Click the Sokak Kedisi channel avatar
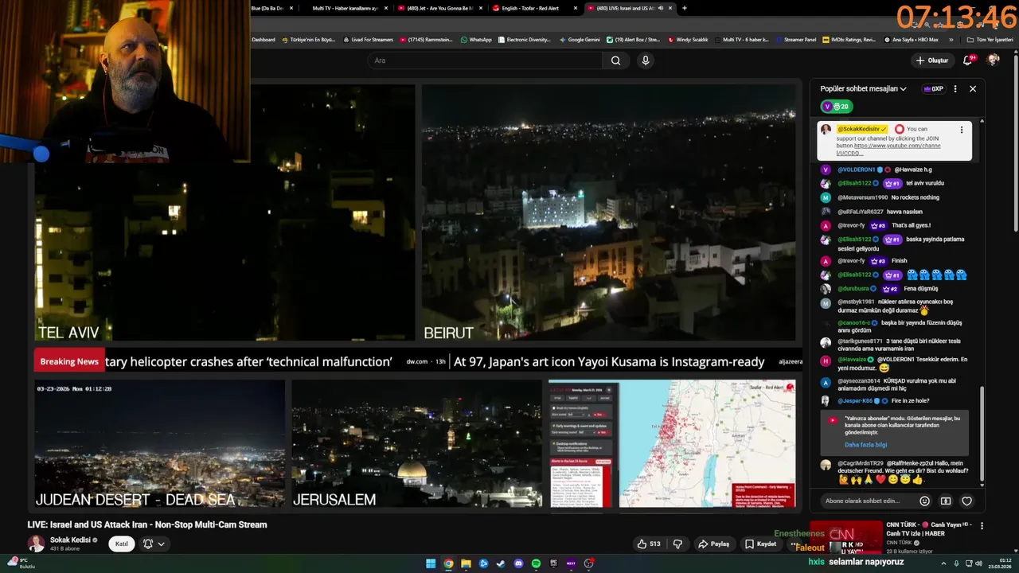Image resolution: width=1019 pixels, height=573 pixels. (x=37, y=544)
